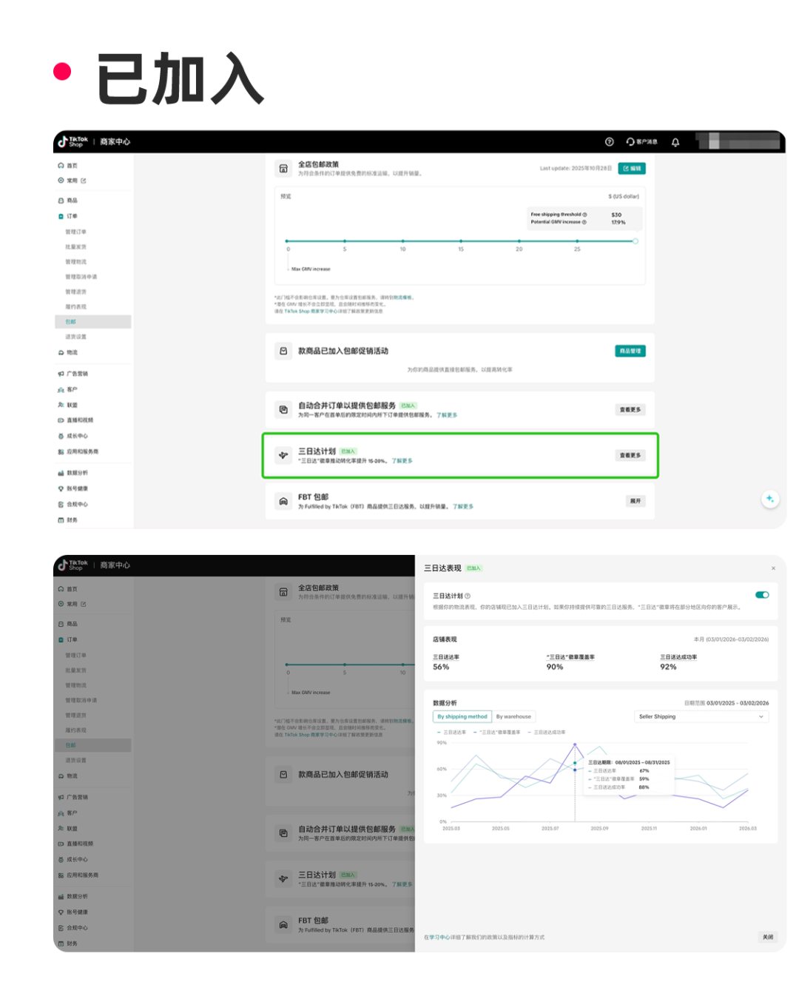Click 日期范围 03/01/2025 - 03/02/2026 text

tap(726, 703)
